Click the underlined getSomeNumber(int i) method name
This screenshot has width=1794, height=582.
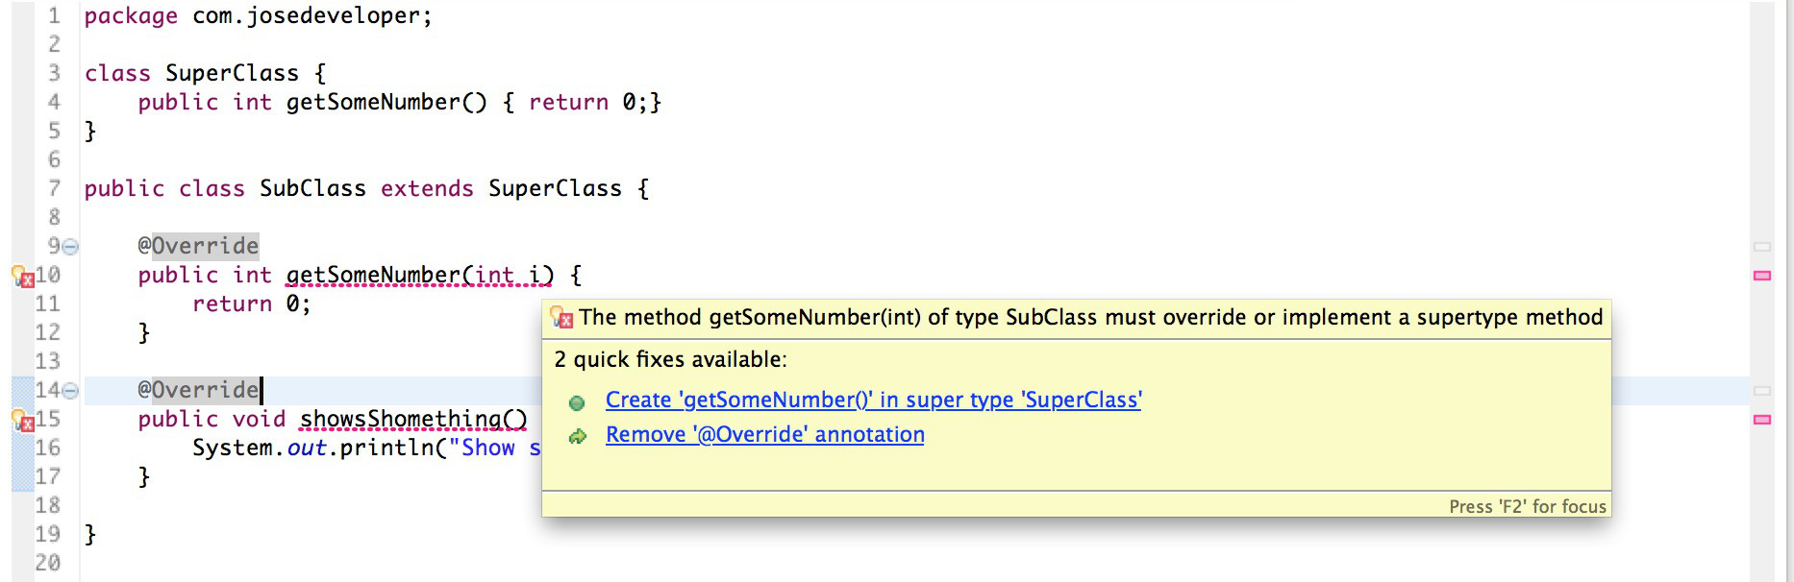pos(420,275)
